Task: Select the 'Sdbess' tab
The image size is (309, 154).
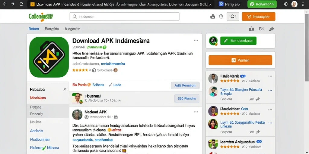Action: pyautogui.click(x=98, y=85)
